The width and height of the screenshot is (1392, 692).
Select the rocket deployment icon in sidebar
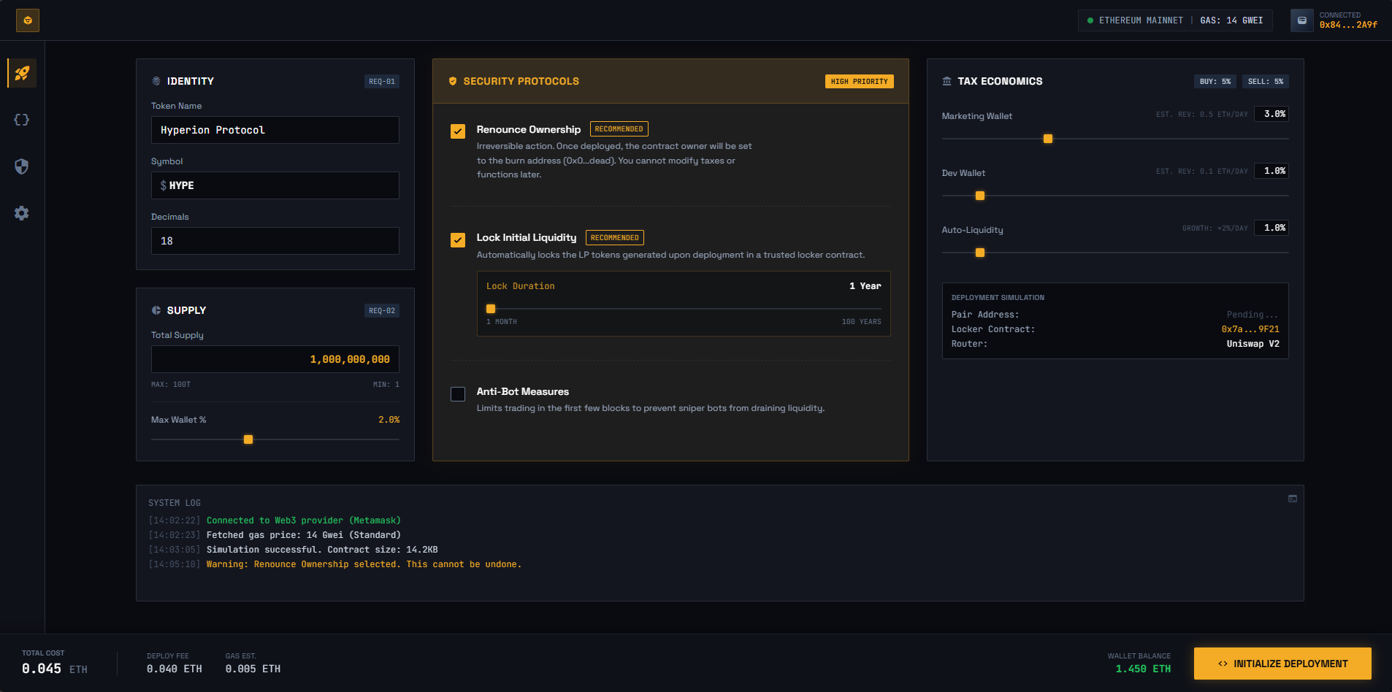point(21,73)
